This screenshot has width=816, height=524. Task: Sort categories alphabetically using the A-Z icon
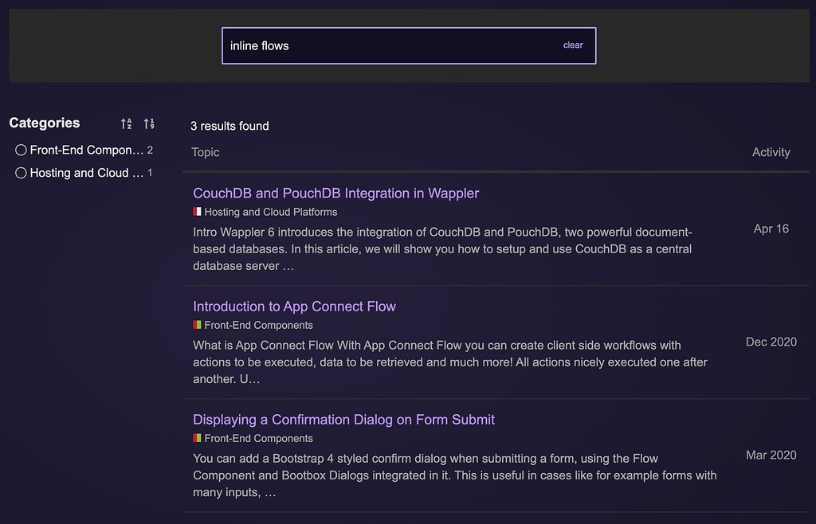125,123
